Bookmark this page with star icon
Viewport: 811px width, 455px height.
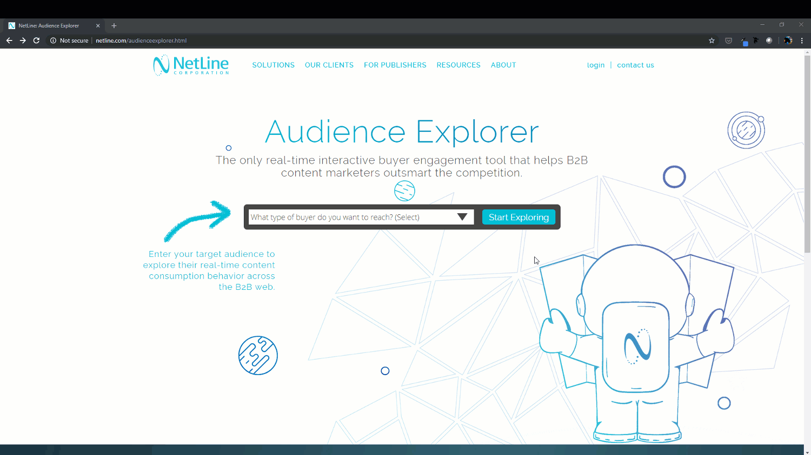tap(712, 40)
